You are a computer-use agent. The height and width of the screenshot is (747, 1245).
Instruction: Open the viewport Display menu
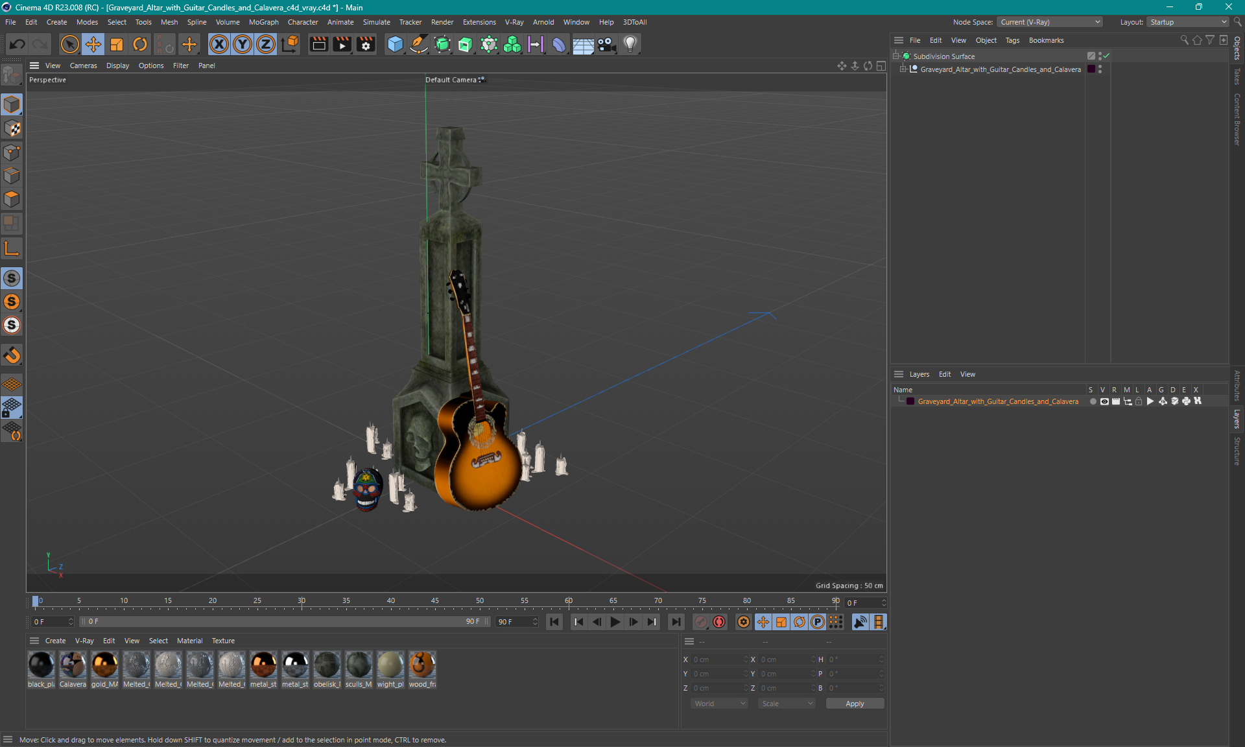point(117,65)
